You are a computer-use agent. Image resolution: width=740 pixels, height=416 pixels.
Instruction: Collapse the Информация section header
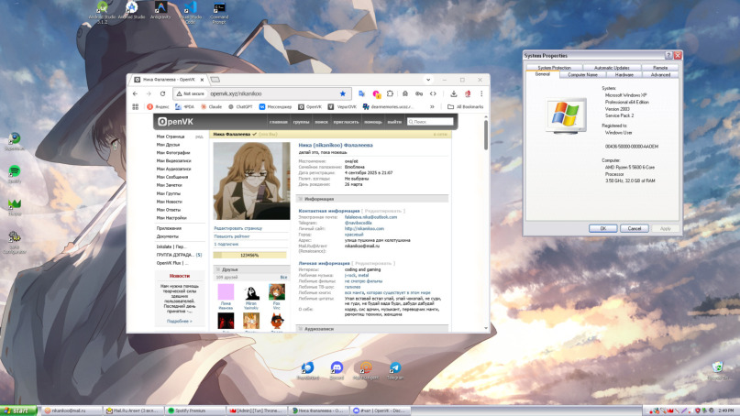pos(372,199)
